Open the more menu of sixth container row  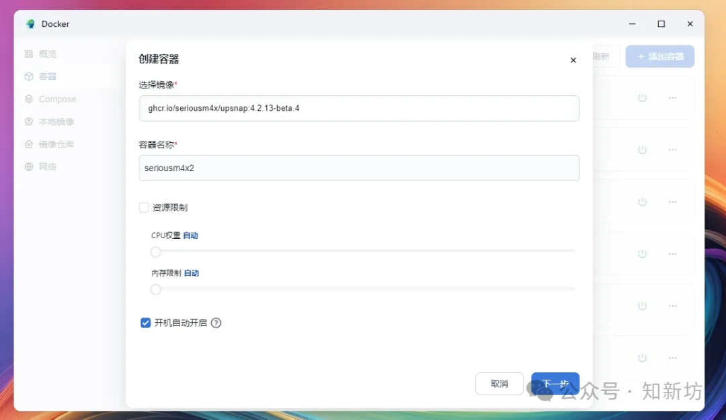[672, 358]
